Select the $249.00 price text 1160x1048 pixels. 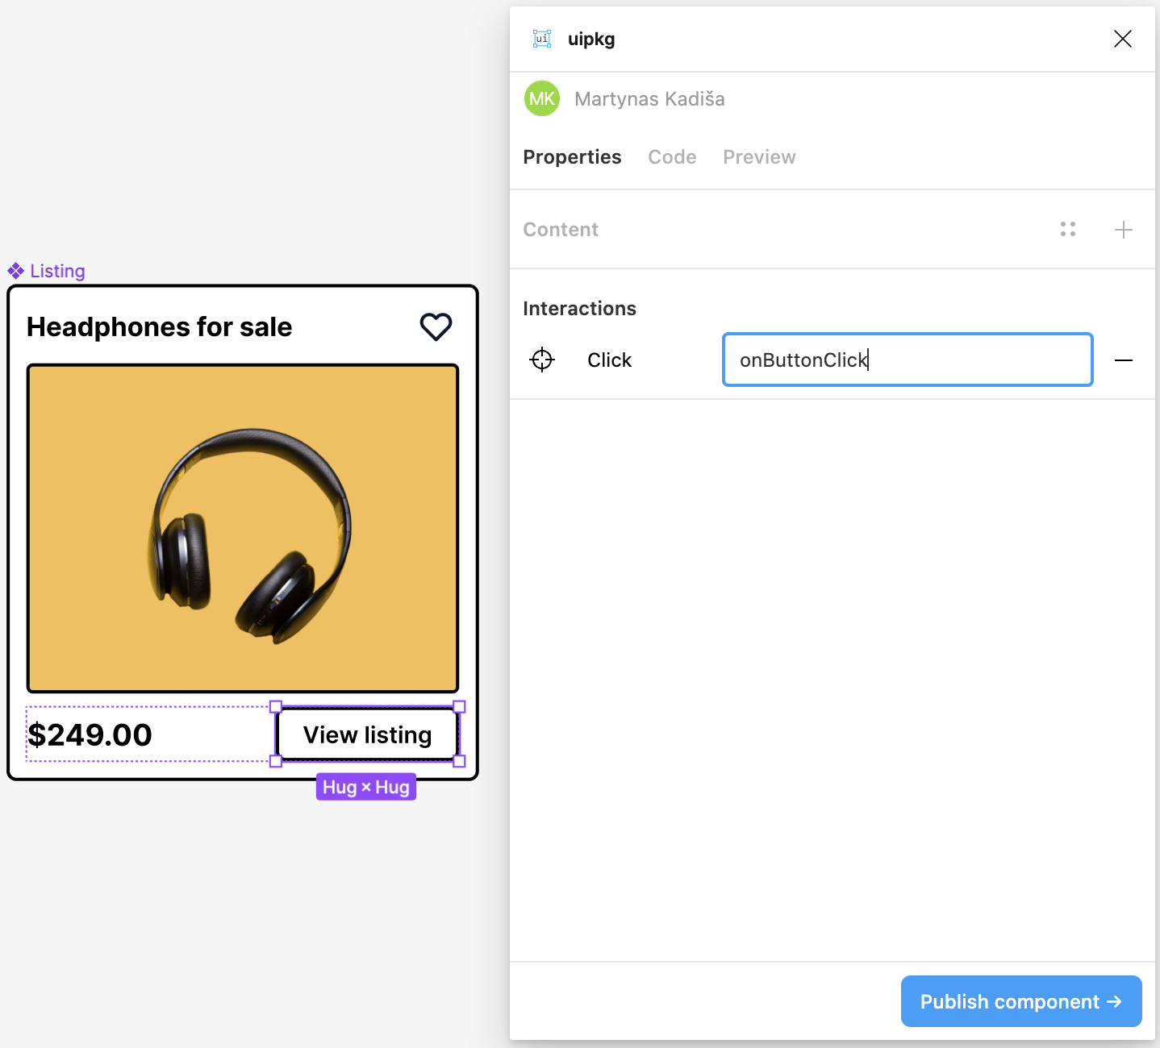point(90,734)
